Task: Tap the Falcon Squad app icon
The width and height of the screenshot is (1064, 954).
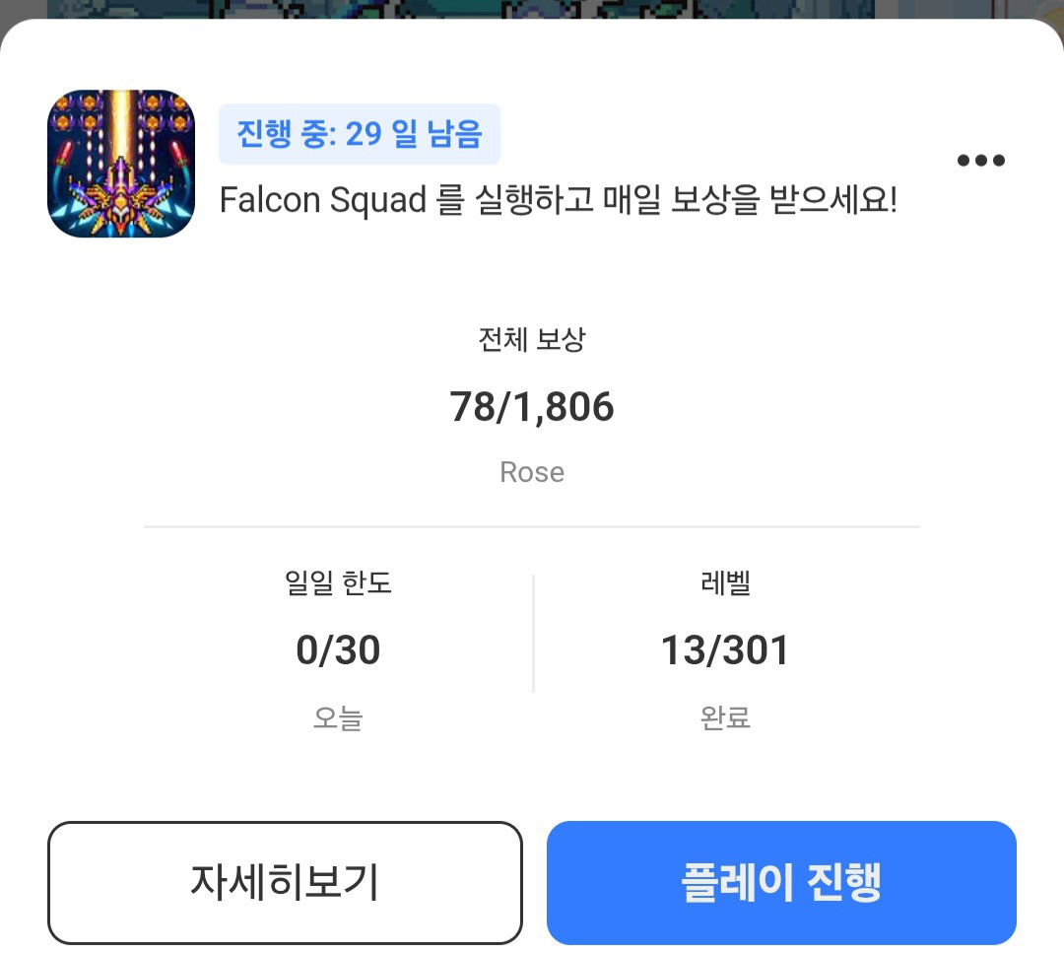Action: tap(121, 163)
